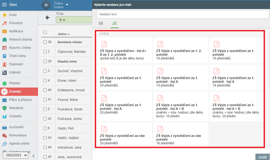
Task: Click PDF icon for obe pololetí 16 předmětů
Action: tap(160, 129)
